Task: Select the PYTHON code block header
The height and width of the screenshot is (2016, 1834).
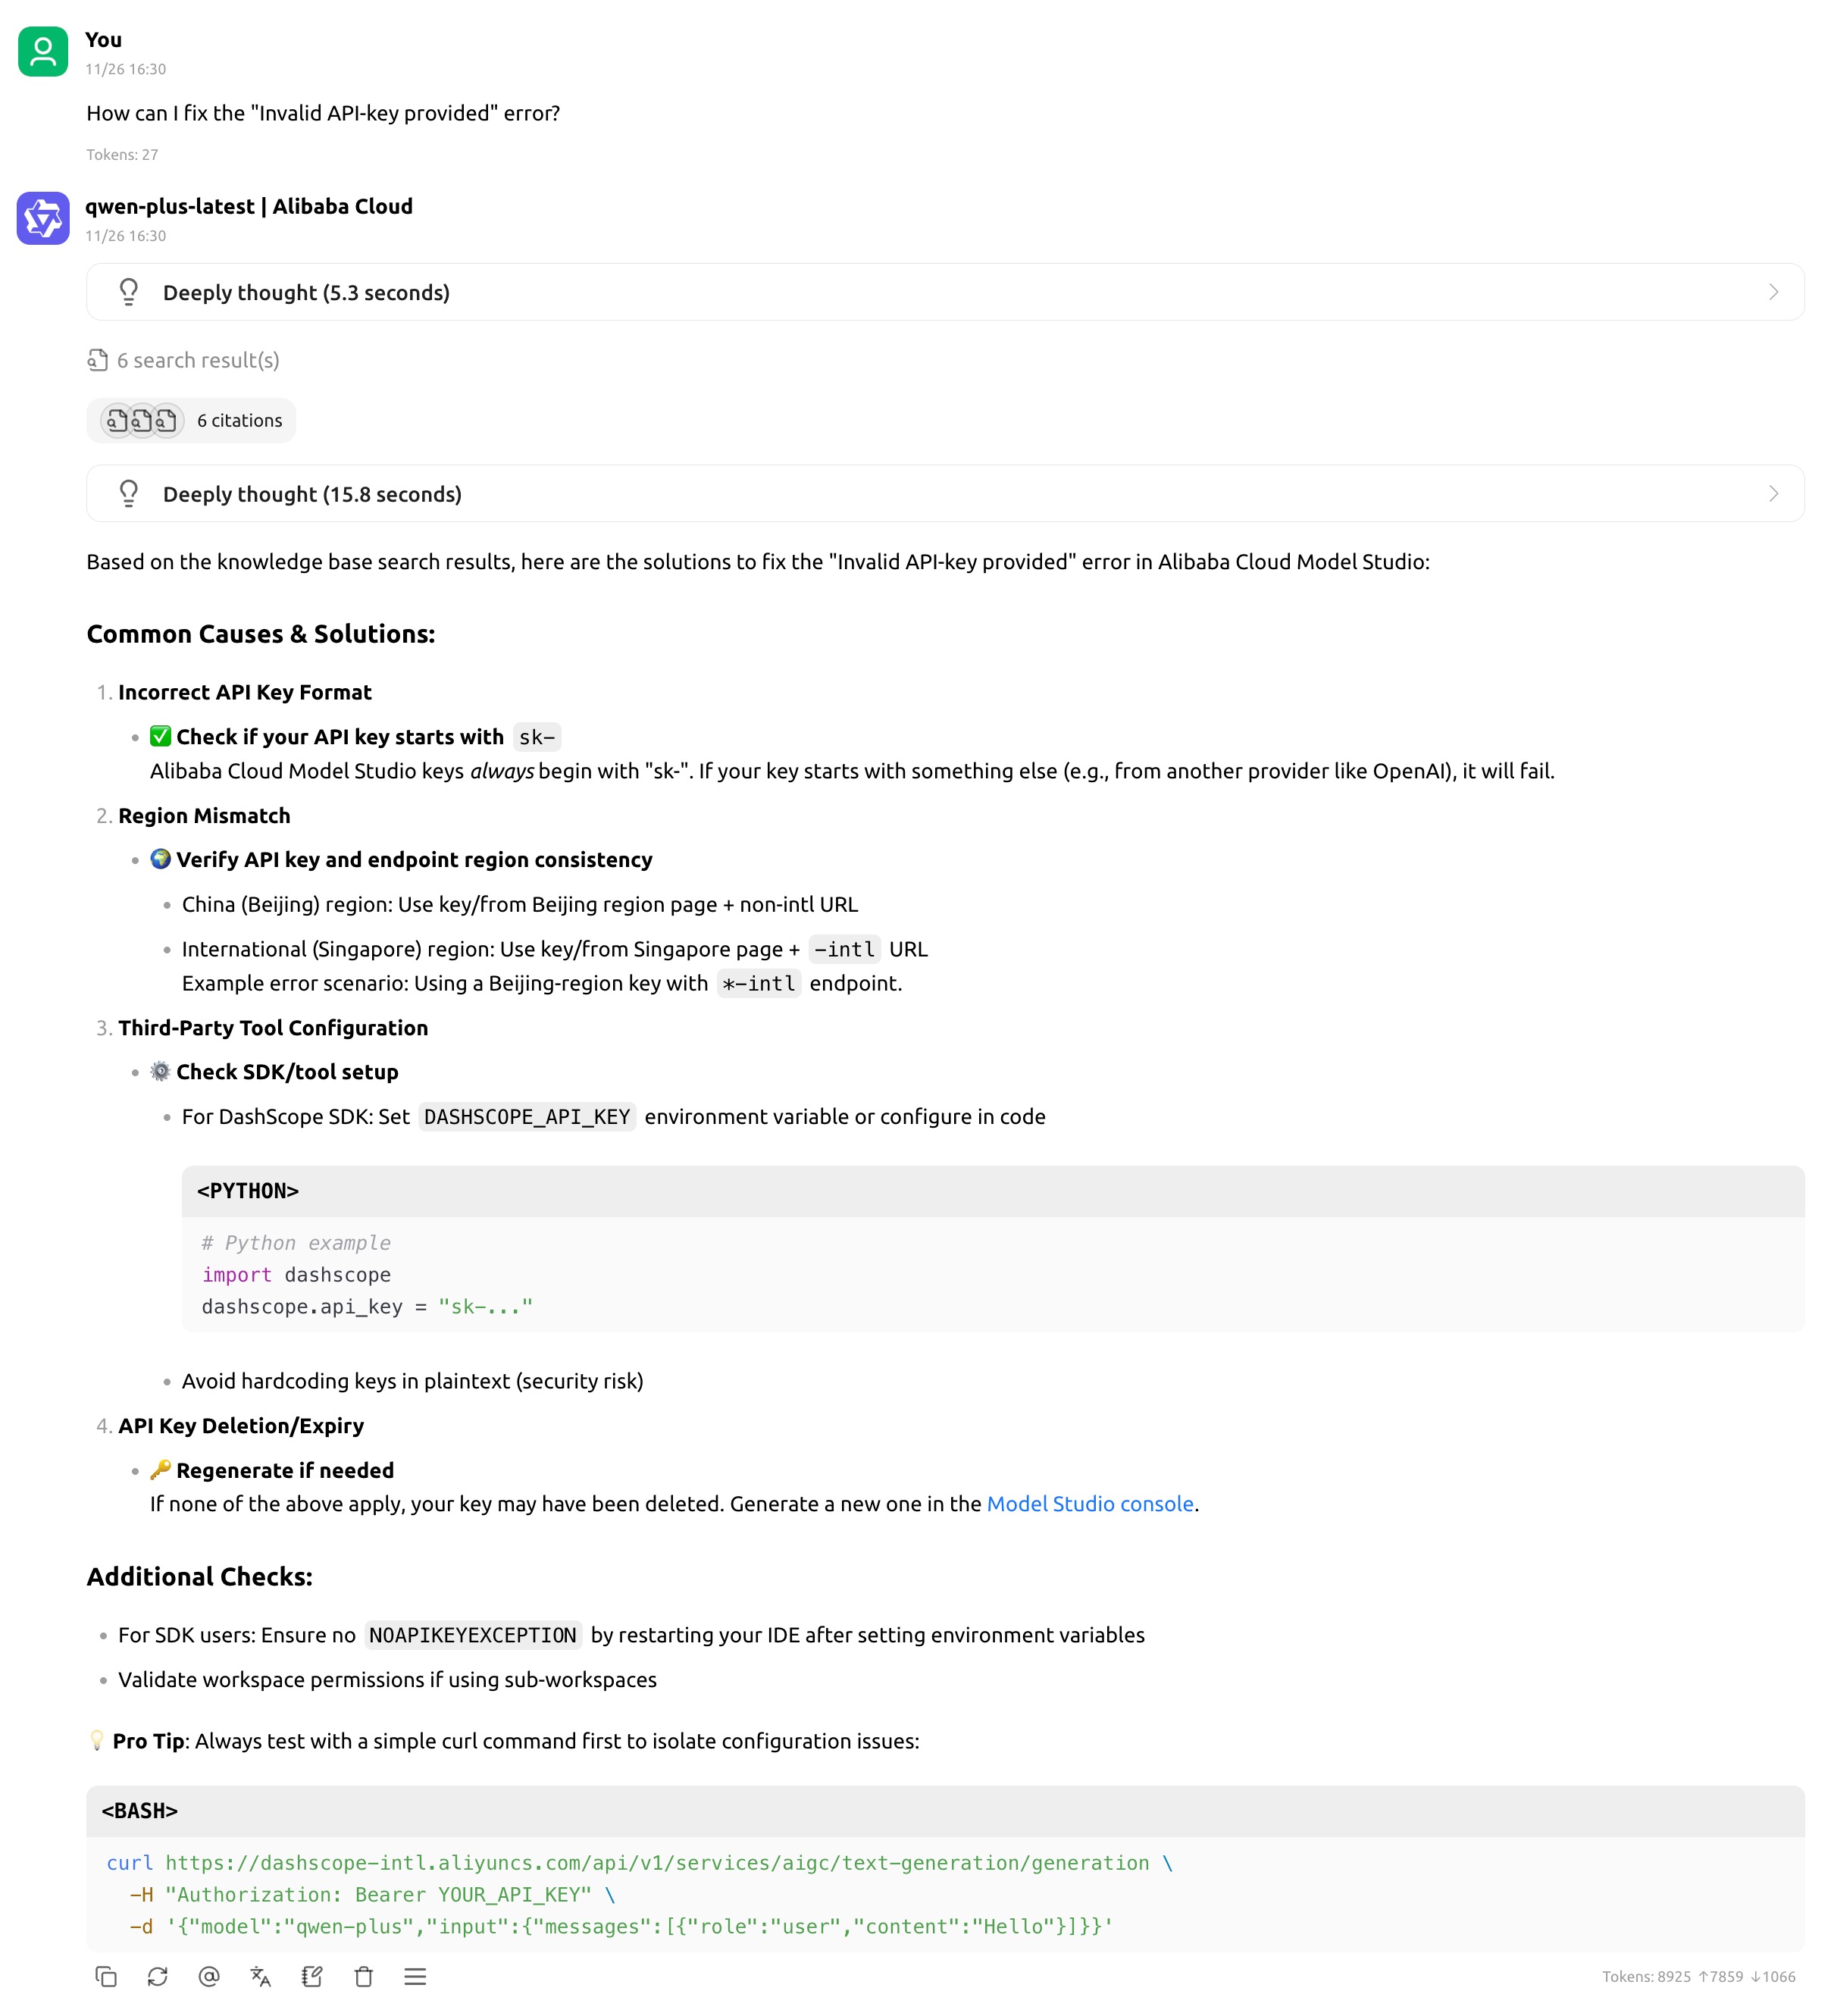Action: coord(247,1191)
